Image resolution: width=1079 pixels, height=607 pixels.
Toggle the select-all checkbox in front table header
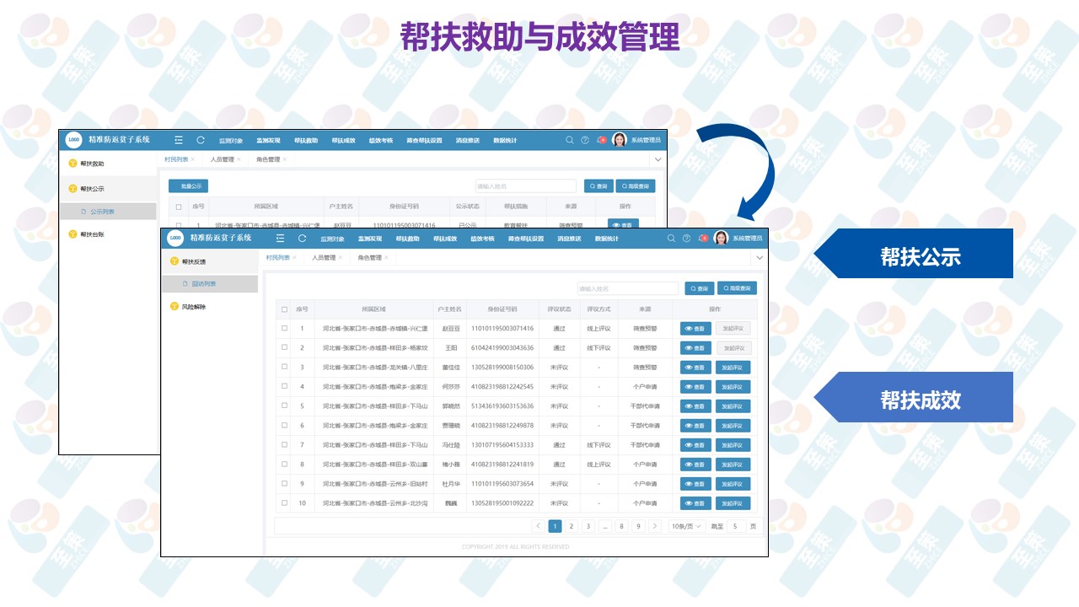(284, 309)
